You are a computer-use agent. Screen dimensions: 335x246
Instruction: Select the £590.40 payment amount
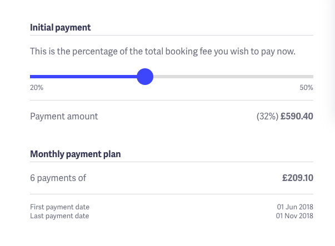[297, 117]
